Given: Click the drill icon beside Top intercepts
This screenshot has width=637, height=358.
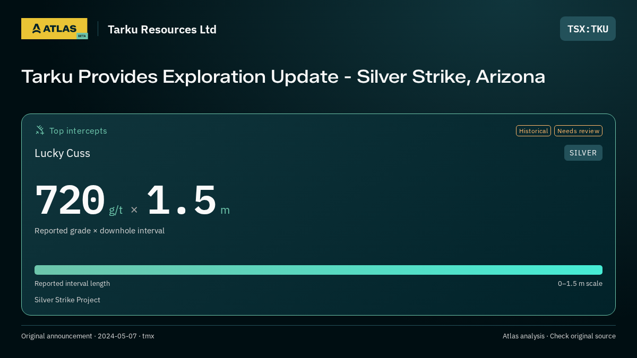Looking at the screenshot, I should tap(40, 130).
